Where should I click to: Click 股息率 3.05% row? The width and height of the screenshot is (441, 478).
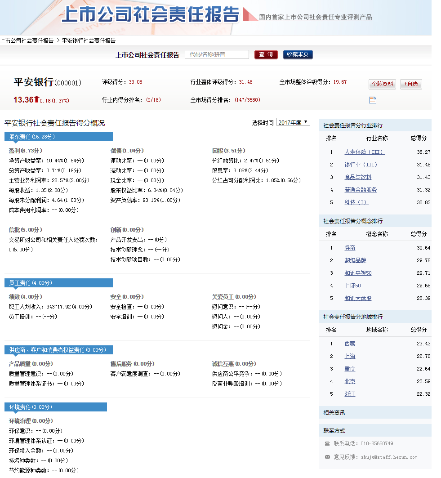241,170
